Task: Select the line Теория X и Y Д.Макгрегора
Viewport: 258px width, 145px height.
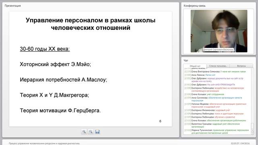Action: 54,95
